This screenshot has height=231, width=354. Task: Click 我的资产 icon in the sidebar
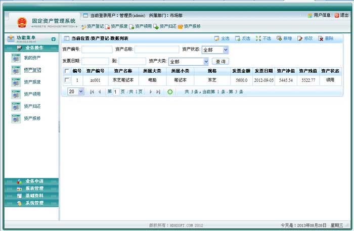(15, 58)
